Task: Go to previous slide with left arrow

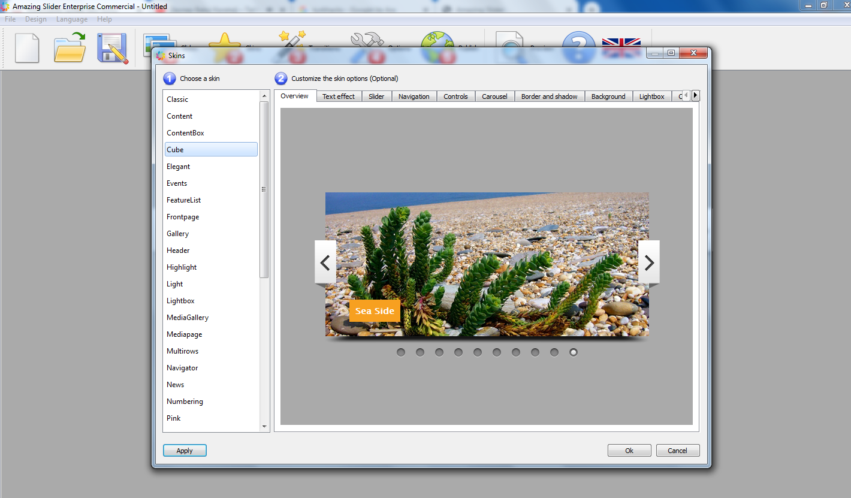Action: click(x=325, y=262)
